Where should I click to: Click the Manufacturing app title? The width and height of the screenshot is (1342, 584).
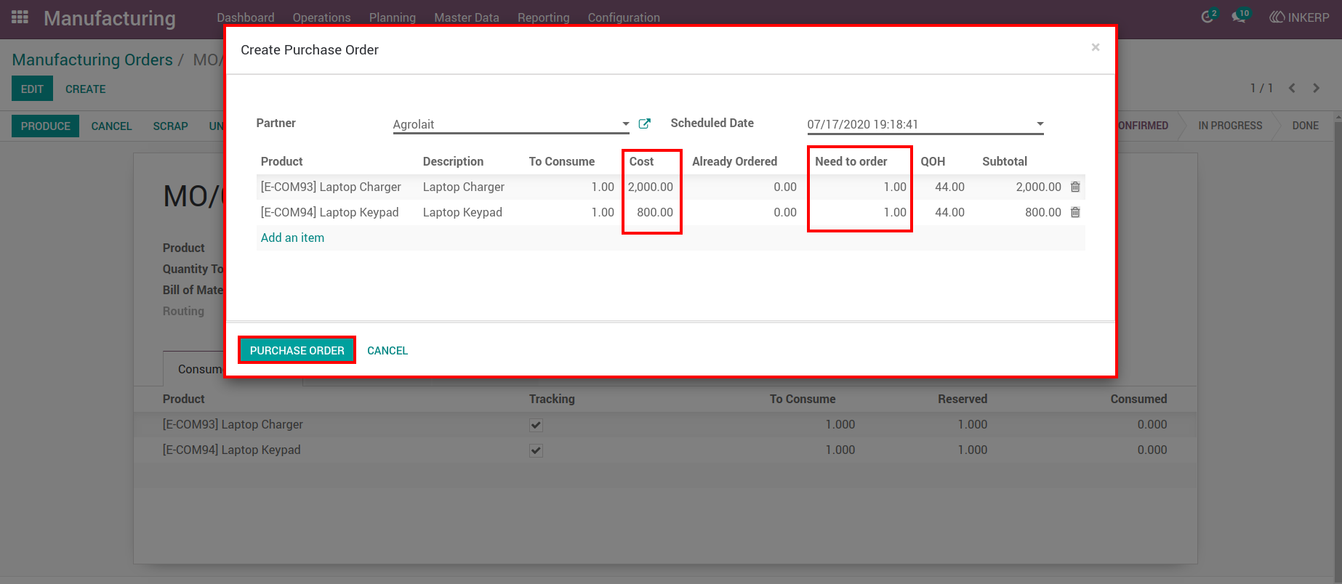pyautogui.click(x=110, y=18)
